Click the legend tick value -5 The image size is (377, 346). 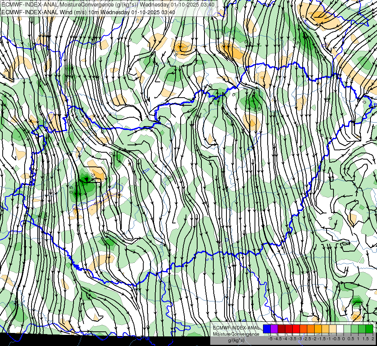270,339
